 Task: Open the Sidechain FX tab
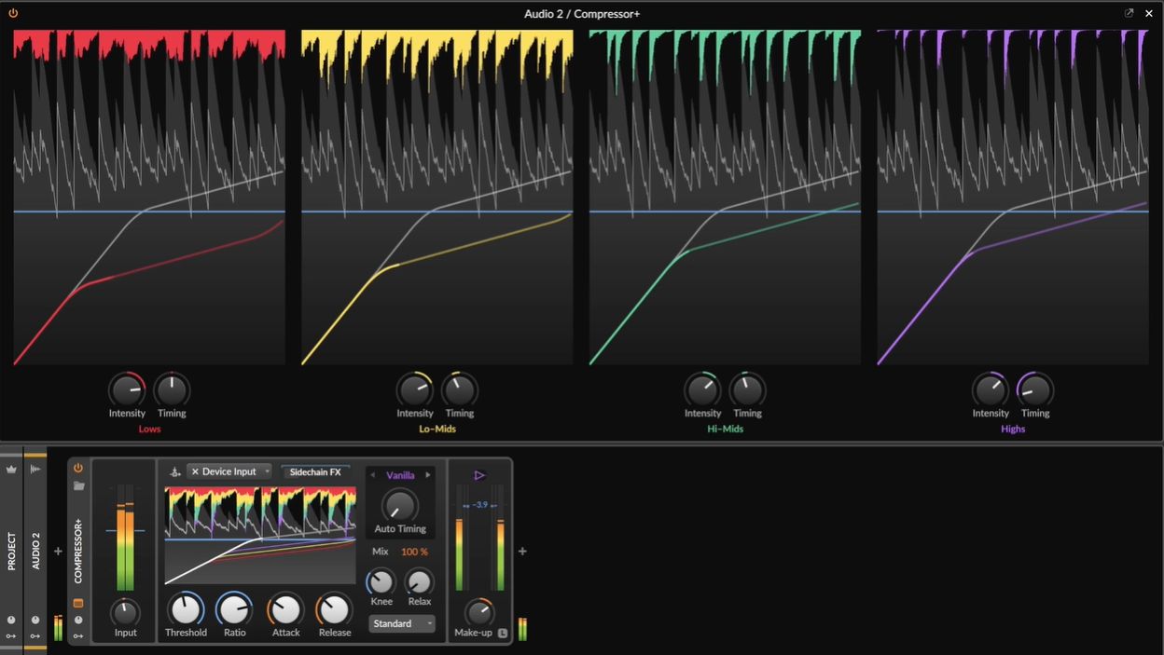click(315, 472)
